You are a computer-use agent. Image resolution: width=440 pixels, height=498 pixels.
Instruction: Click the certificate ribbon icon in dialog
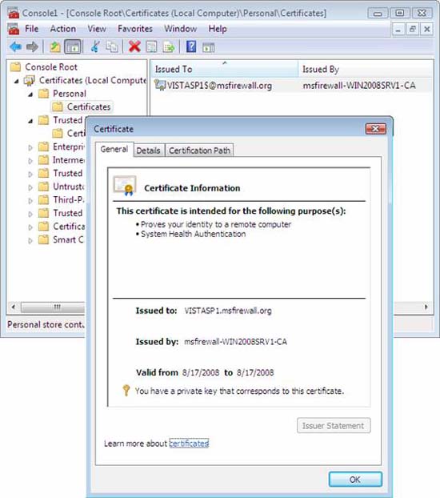125,186
